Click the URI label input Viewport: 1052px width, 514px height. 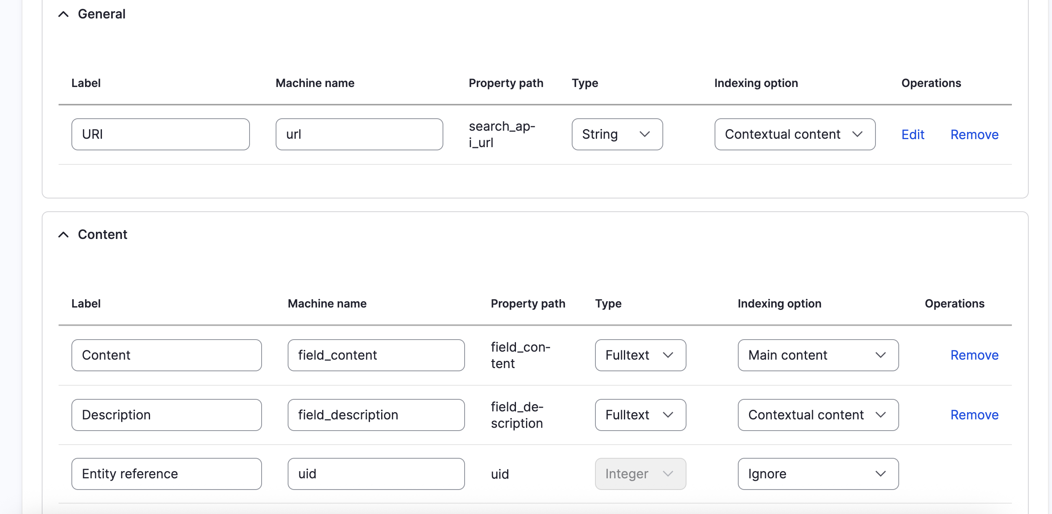[x=160, y=134]
